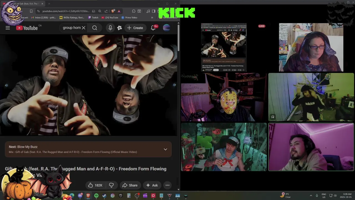
Task: Open Spotify from the taskbar
Action: pos(96,196)
